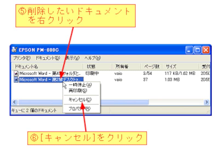
Task: Minimize the EPSON printer window
Action: (x=189, y=50)
